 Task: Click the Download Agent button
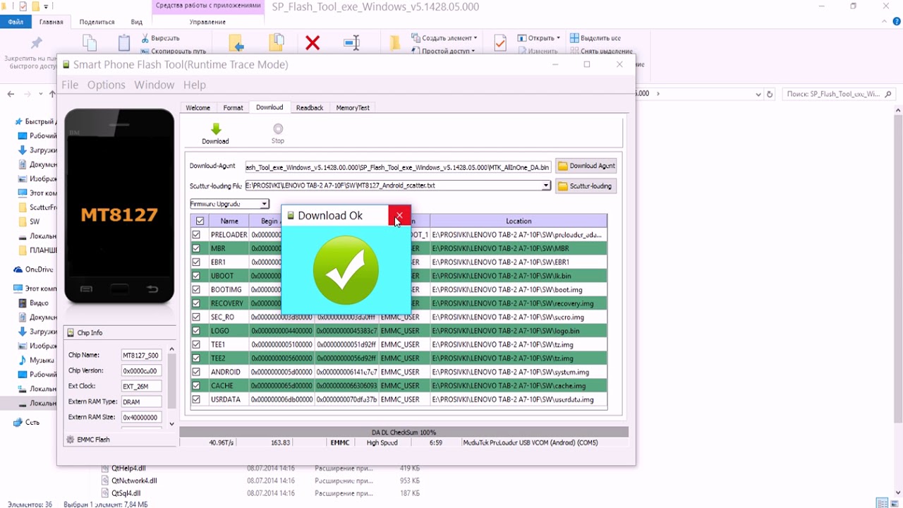coord(586,166)
